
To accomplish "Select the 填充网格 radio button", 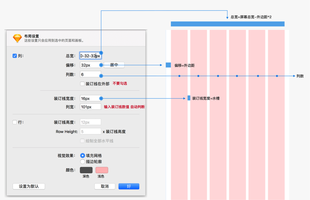I will pyautogui.click(x=83, y=156).
